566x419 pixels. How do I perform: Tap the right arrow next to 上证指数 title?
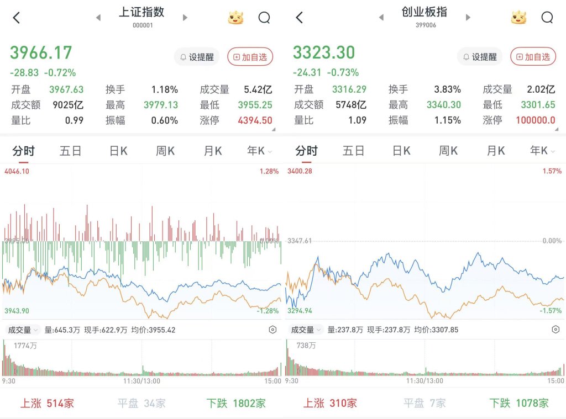186,17
